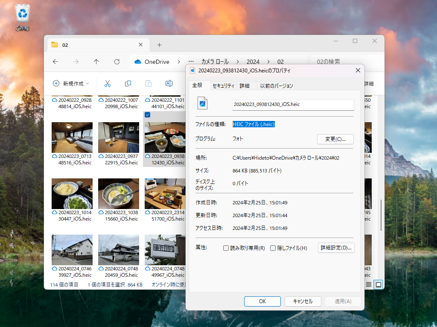This screenshot has height=327, width=437.
Task: Click the Paste icon in the toolbar
Action: [148, 83]
